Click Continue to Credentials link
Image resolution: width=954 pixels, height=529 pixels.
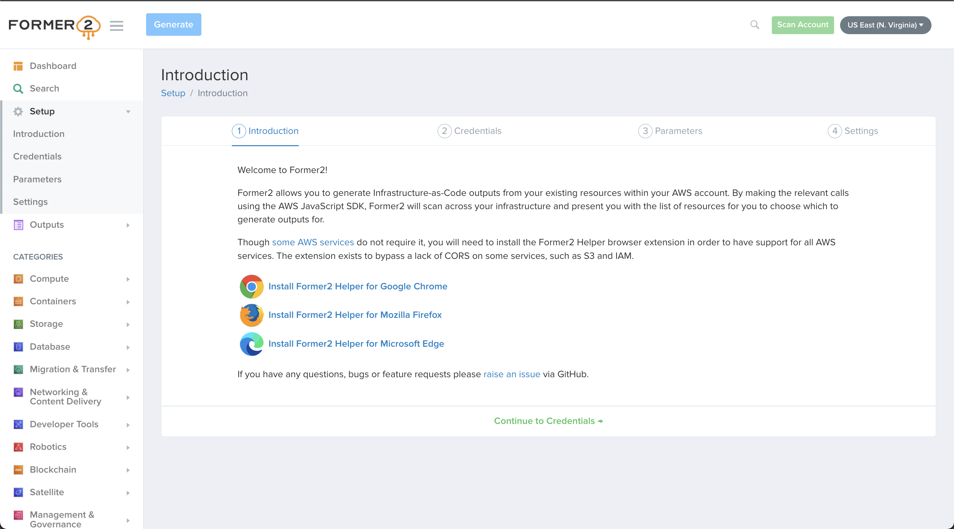pos(548,421)
